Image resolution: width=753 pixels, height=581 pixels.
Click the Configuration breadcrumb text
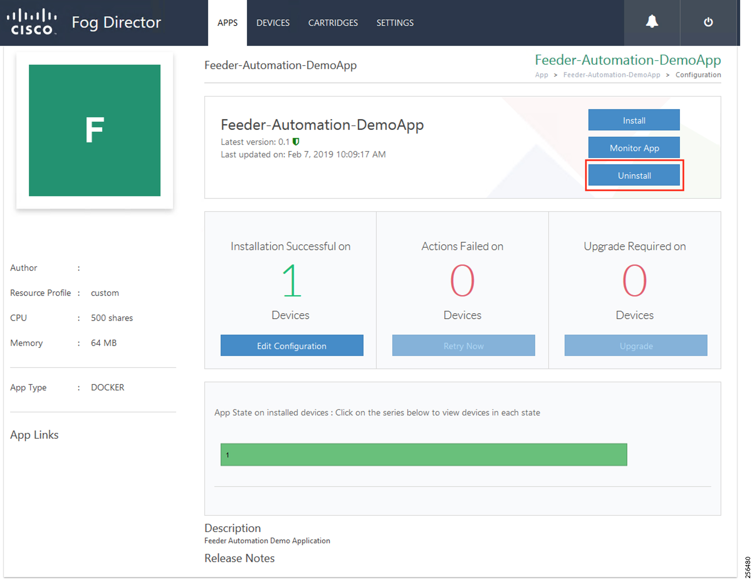(698, 75)
